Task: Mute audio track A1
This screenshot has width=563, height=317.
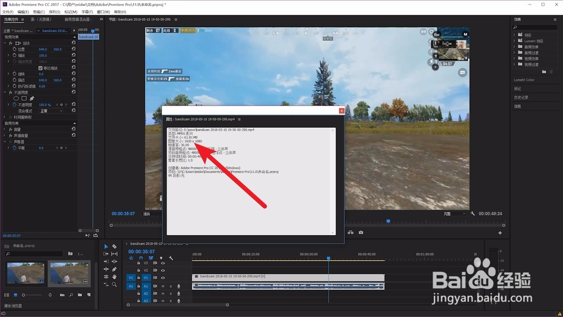Action: [163, 286]
